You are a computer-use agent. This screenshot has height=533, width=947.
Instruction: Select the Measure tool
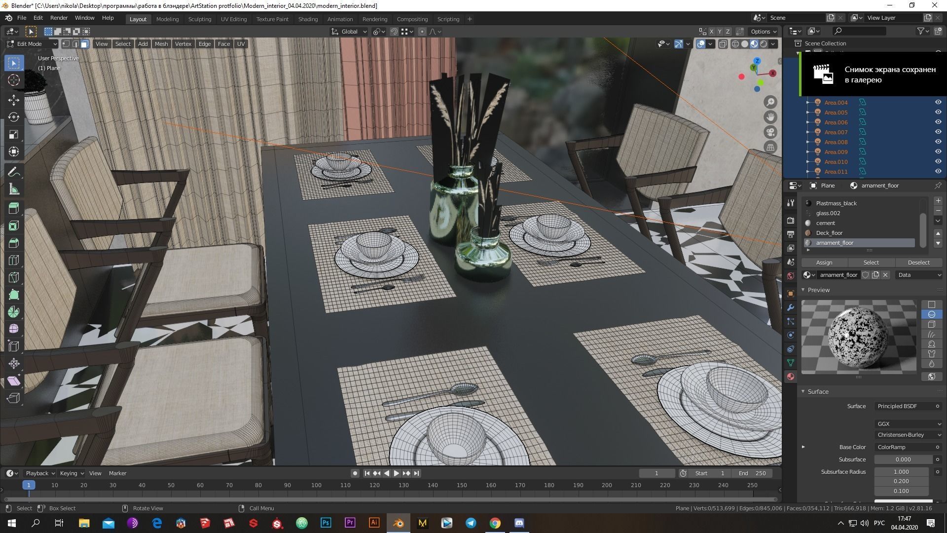[14, 189]
